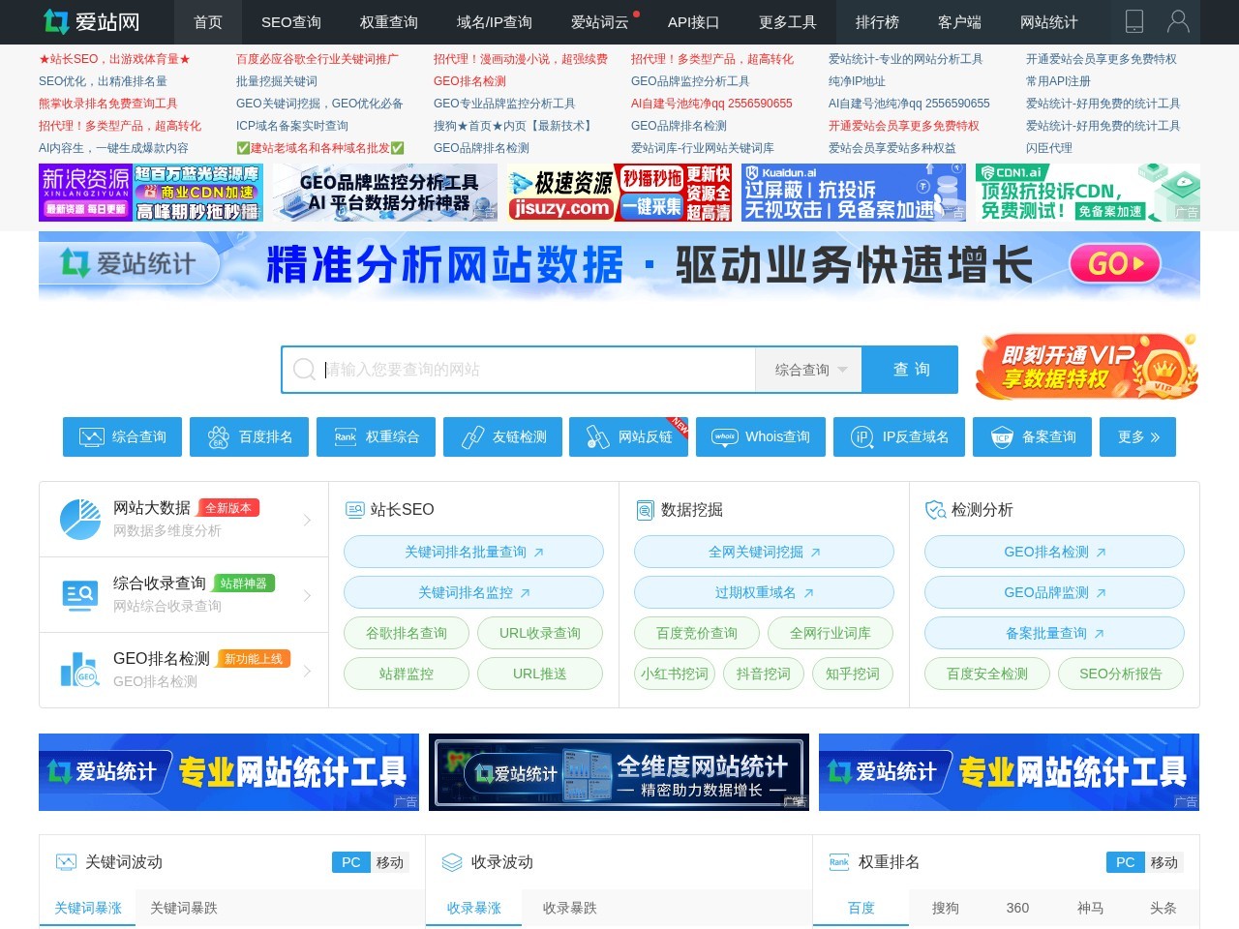Click the 谷歌排名查询 button
1239x929 pixels.
point(407,633)
